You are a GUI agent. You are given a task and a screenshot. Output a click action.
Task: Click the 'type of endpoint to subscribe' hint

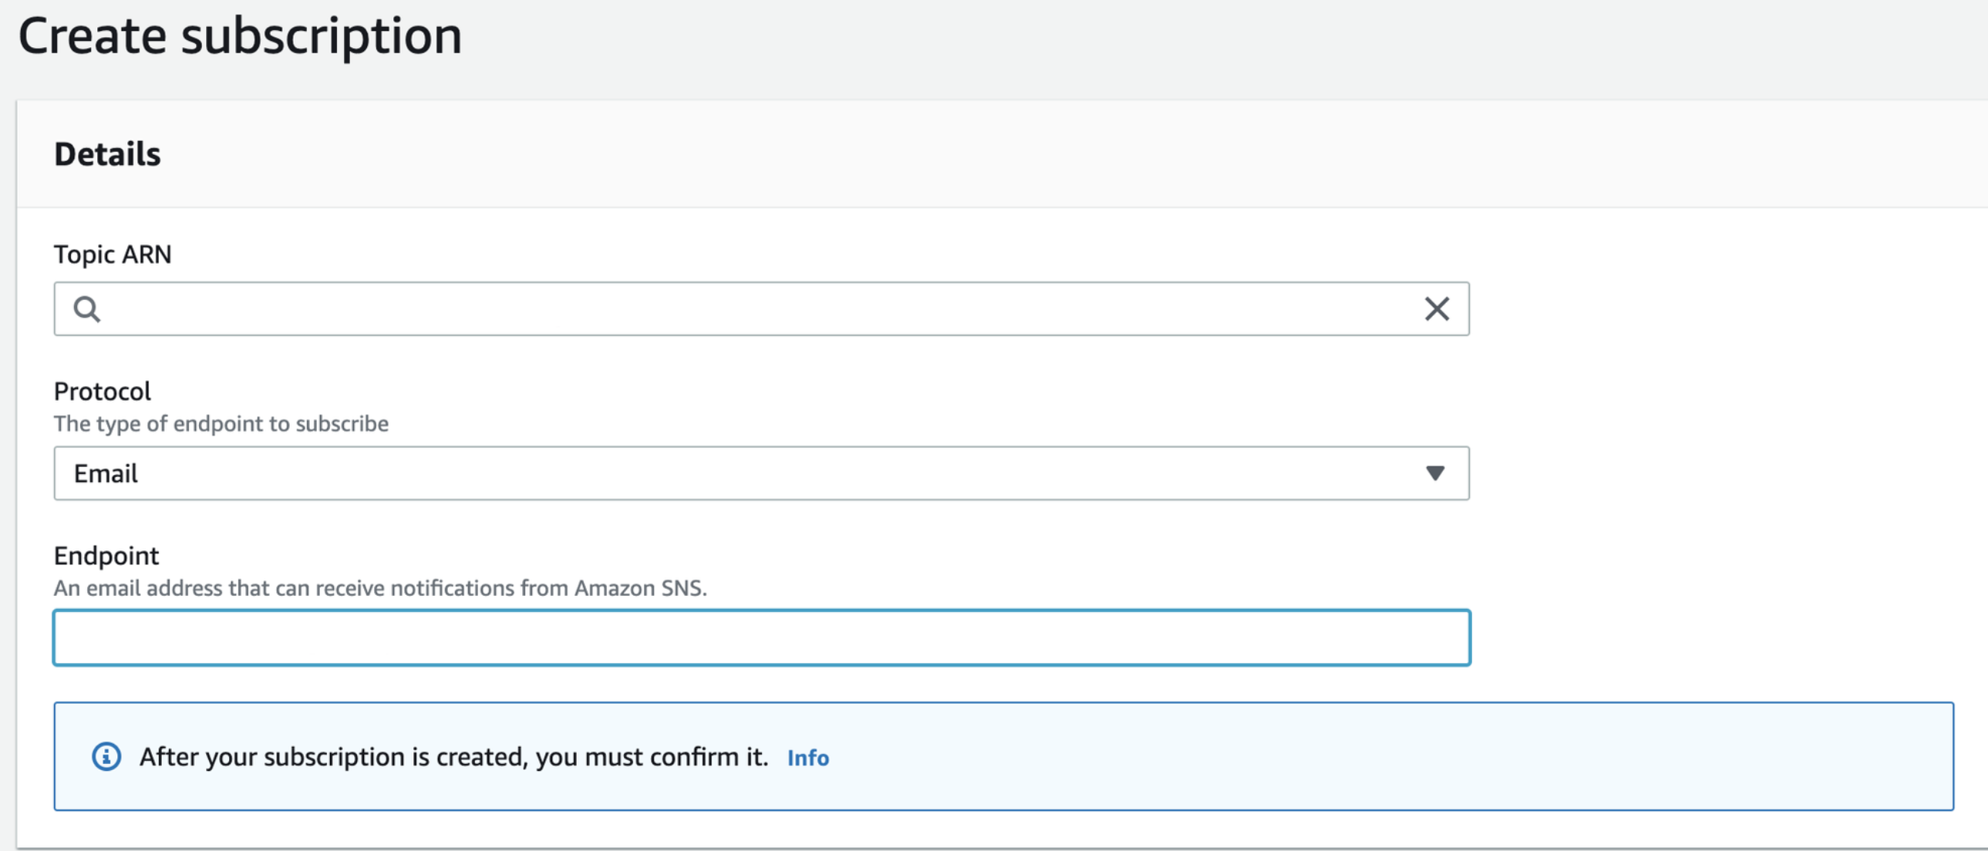pyautogui.click(x=221, y=424)
